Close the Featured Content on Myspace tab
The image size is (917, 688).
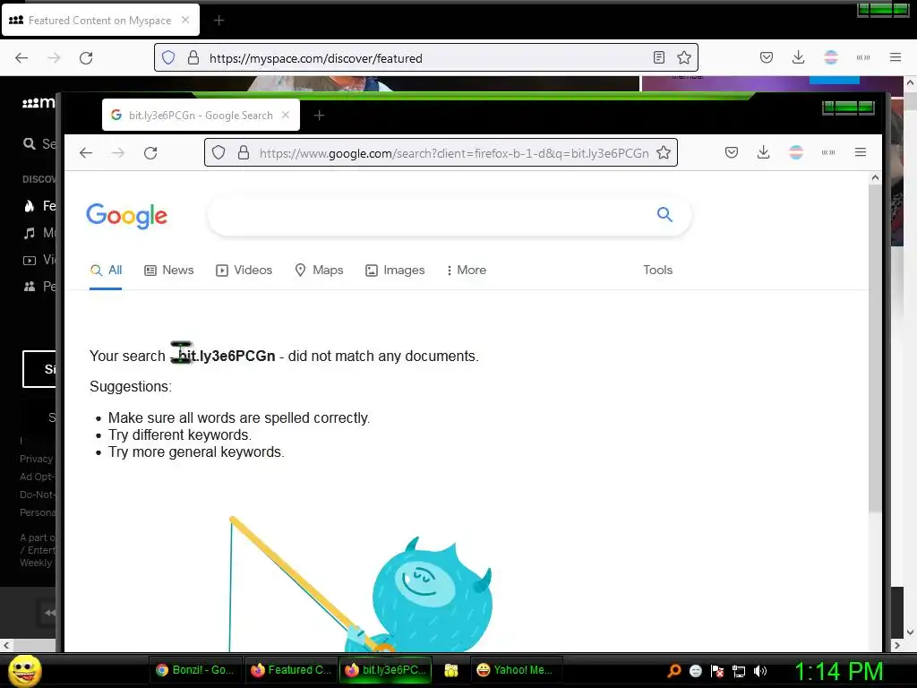(185, 20)
